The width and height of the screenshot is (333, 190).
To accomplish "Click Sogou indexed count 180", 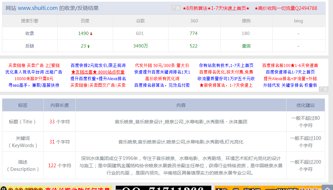I will pos(246,33).
